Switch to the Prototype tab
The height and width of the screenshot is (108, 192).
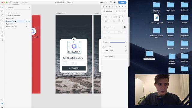tap(24, 2)
